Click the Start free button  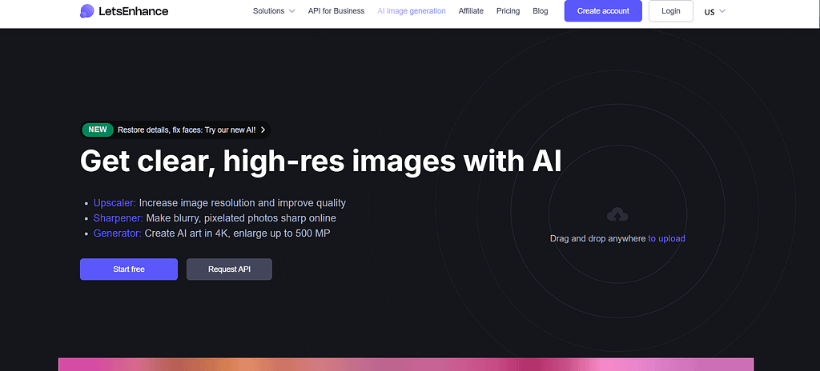pyautogui.click(x=129, y=269)
